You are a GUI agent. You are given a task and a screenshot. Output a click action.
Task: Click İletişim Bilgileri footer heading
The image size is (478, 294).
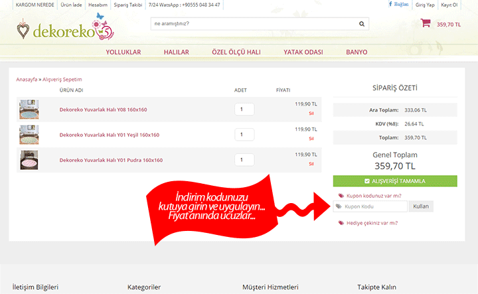pyautogui.click(x=35, y=287)
